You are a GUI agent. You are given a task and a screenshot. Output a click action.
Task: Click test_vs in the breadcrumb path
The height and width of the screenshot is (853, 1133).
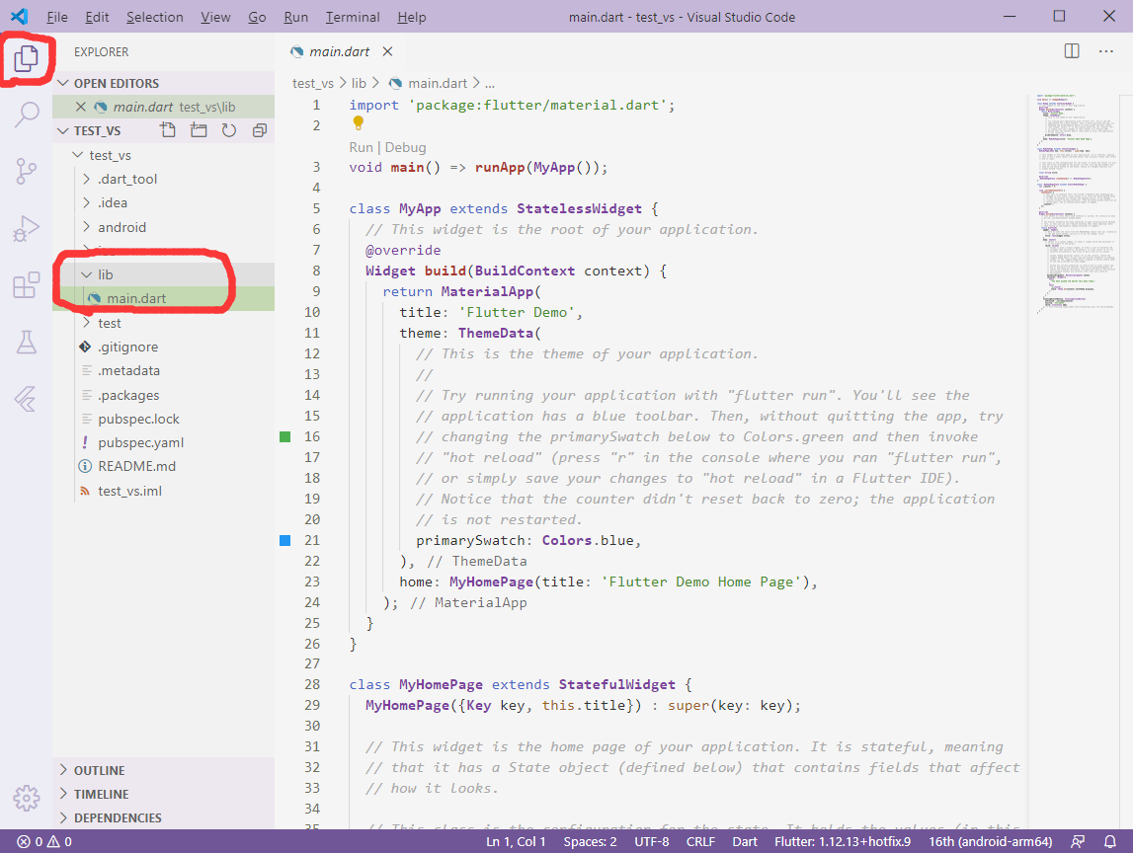pyautogui.click(x=313, y=83)
